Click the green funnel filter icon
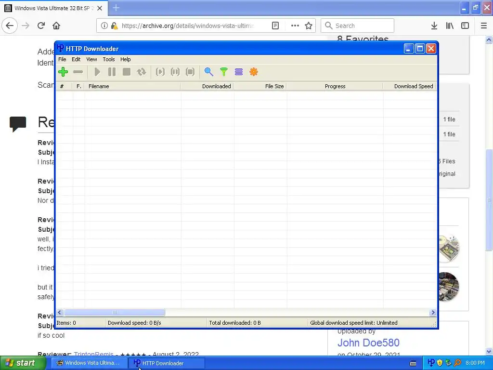493x370 pixels. (224, 72)
